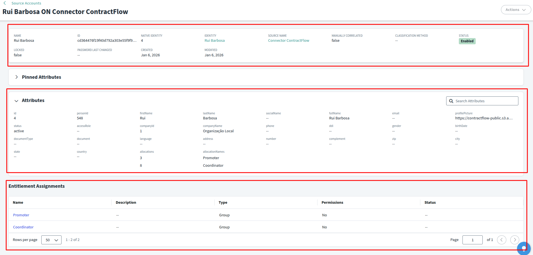The width and height of the screenshot is (533, 255).
Task: Open the Source Accounts breadcrumb link
Action: click(26, 3)
